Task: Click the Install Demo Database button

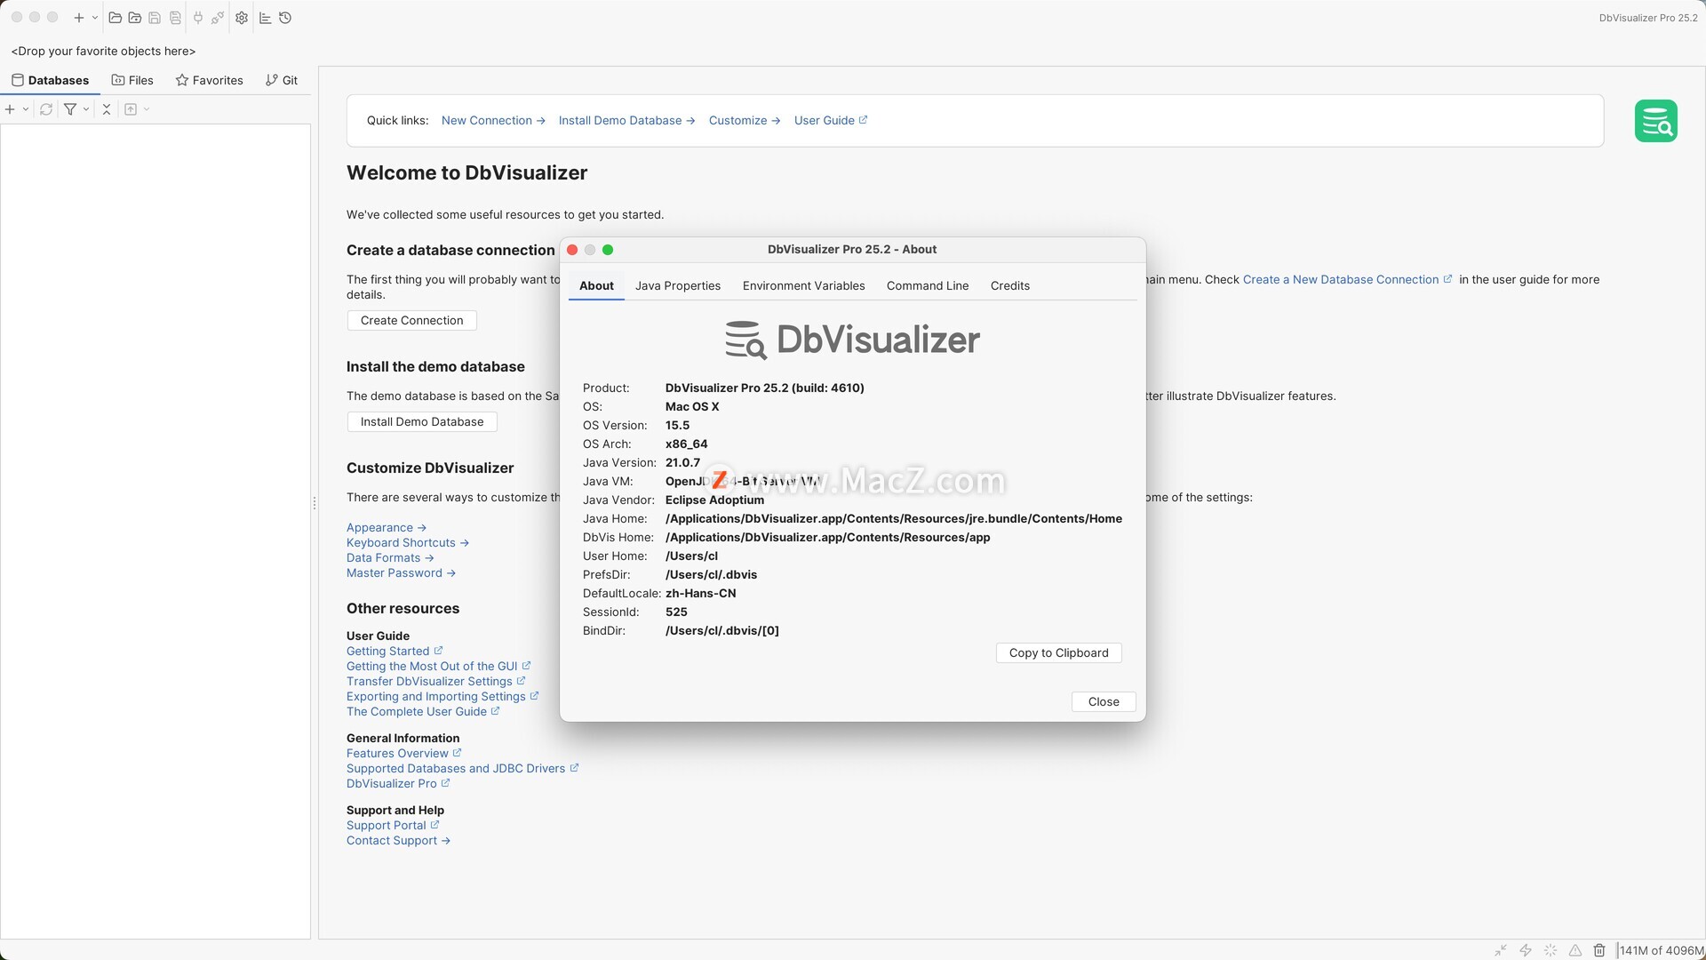Action: point(422,422)
